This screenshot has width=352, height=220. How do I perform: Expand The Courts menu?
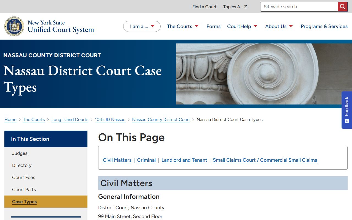183,26
